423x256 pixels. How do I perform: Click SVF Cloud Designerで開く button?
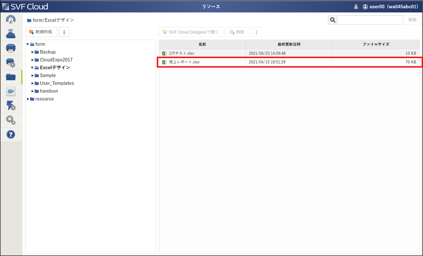coord(191,32)
